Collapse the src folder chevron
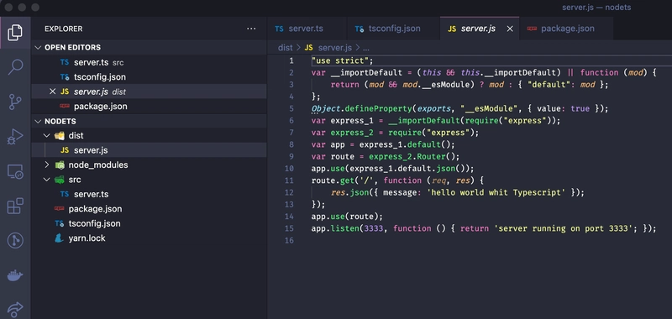This screenshot has height=319, width=672. click(47, 180)
